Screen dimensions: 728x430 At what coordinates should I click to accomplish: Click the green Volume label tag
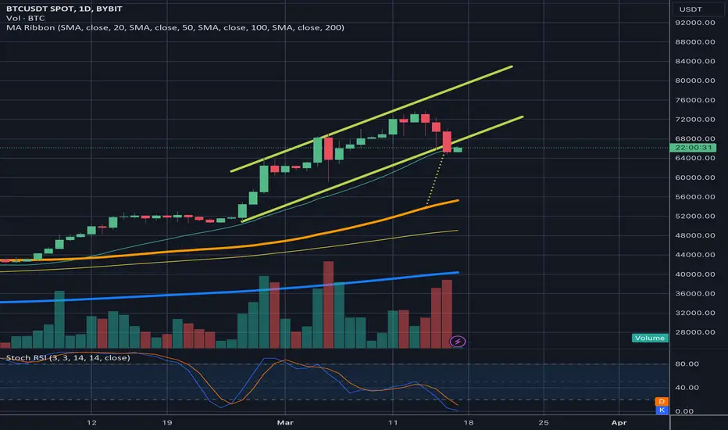tap(650, 338)
